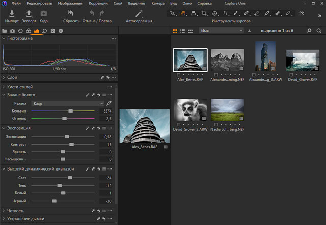The width and height of the screenshot is (326, 225).
Task: Pick the white balance eyedropper beside Режим
Action: click(x=108, y=103)
